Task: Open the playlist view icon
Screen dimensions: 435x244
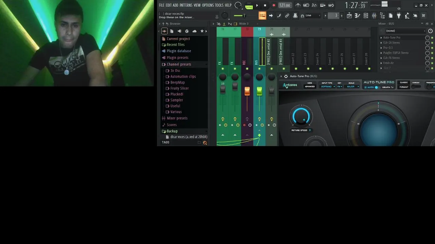Action: [x=349, y=16]
